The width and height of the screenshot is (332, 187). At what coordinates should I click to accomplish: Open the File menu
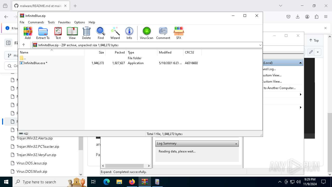[x=22, y=22]
